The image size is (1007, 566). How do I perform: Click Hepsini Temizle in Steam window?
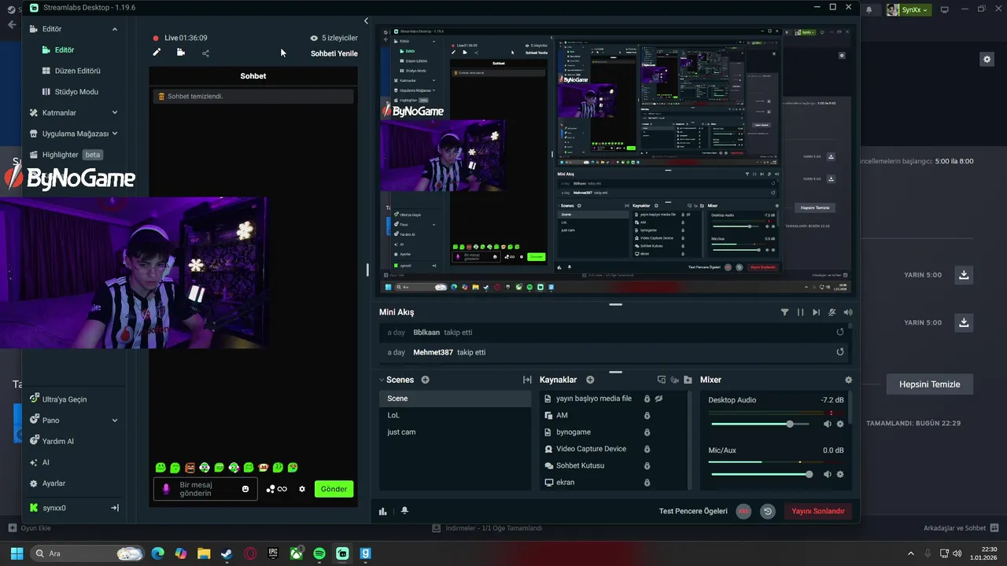pos(929,384)
